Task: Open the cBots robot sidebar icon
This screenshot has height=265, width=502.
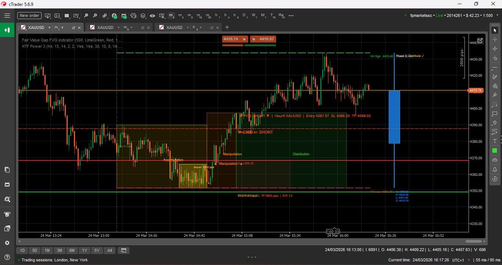Action: [7, 184]
